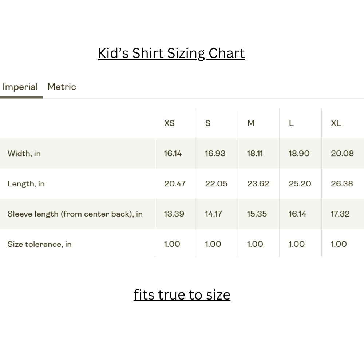Screen dimensions: 364x364
Task: Click the M length value 23.62
Action: [258, 183]
